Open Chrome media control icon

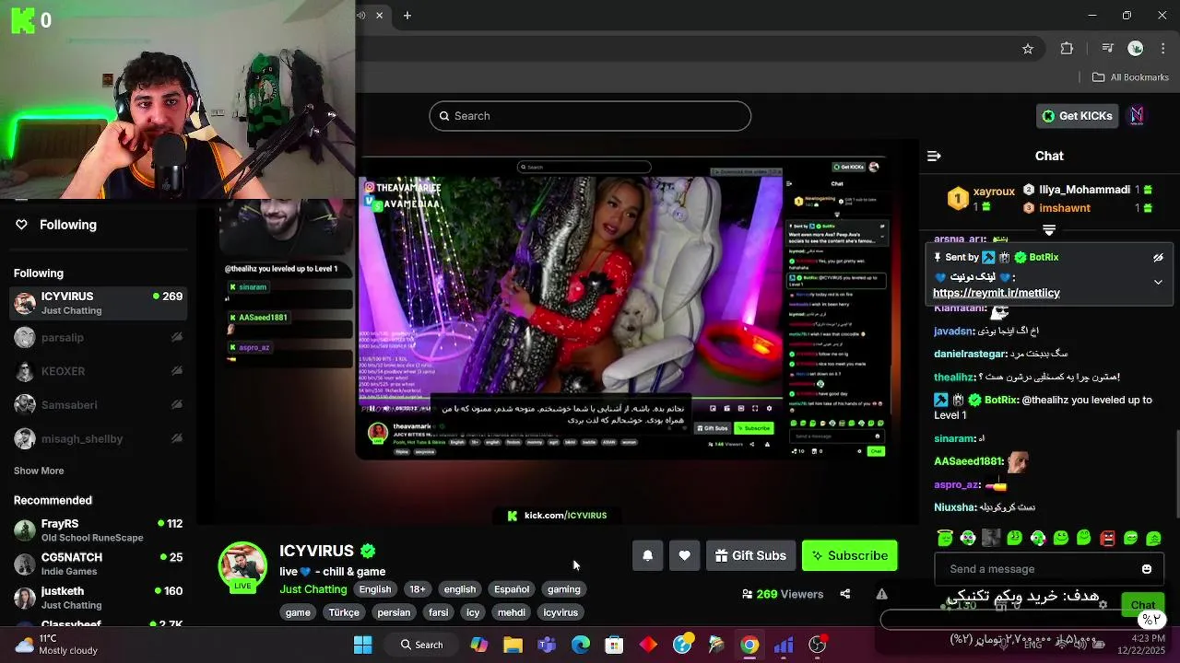1107,49
